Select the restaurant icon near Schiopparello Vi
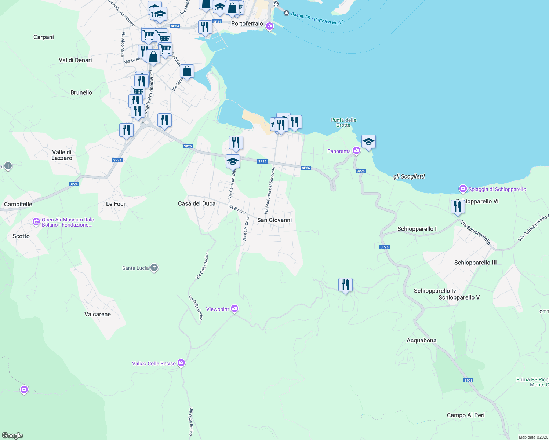 click(x=458, y=207)
